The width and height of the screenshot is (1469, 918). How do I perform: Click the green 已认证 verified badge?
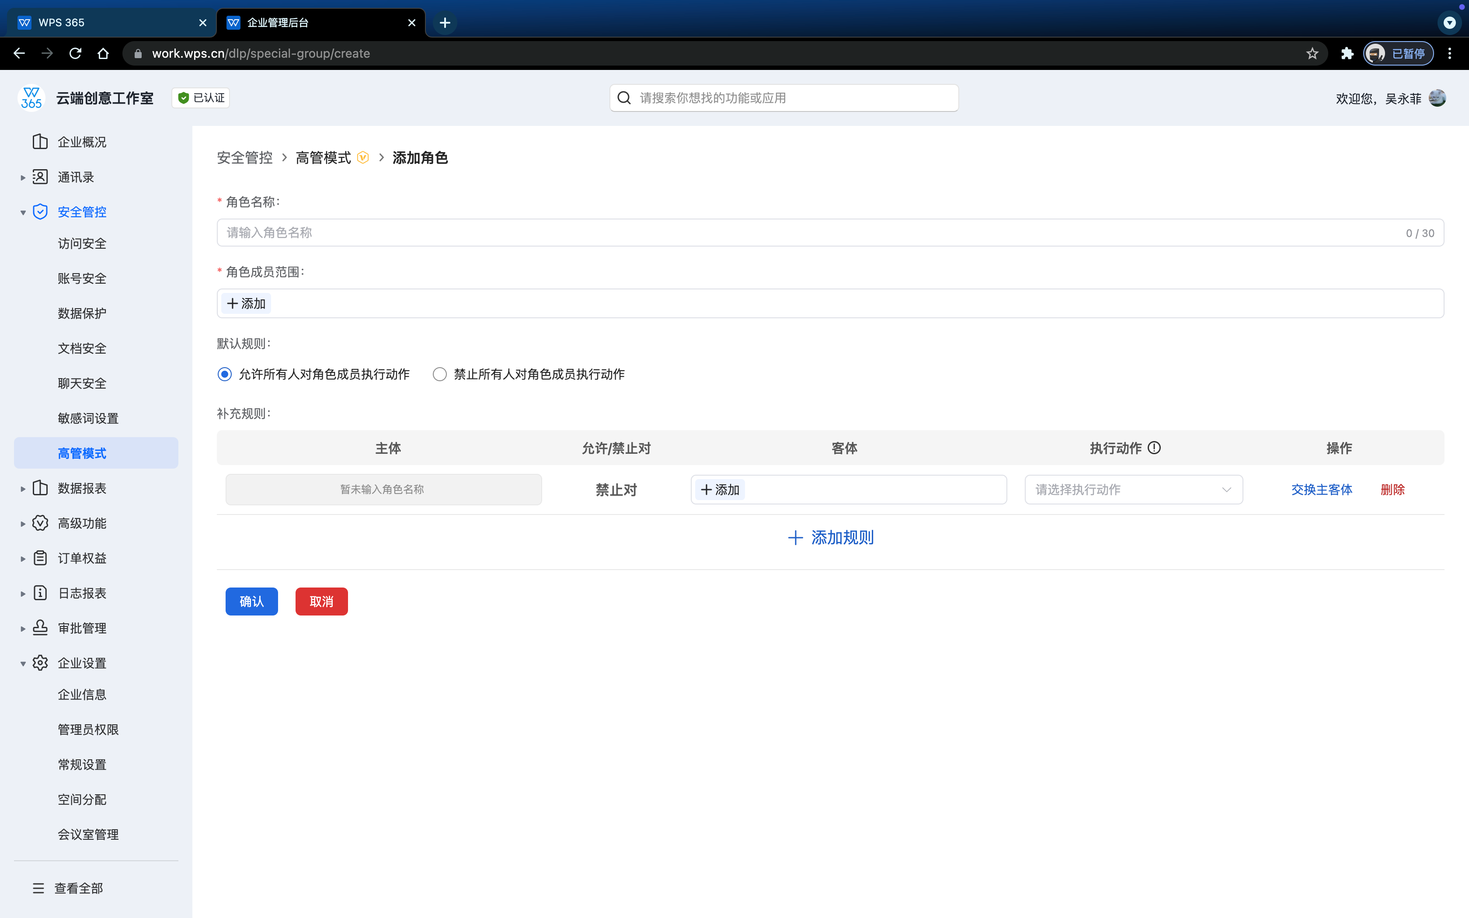coord(201,98)
